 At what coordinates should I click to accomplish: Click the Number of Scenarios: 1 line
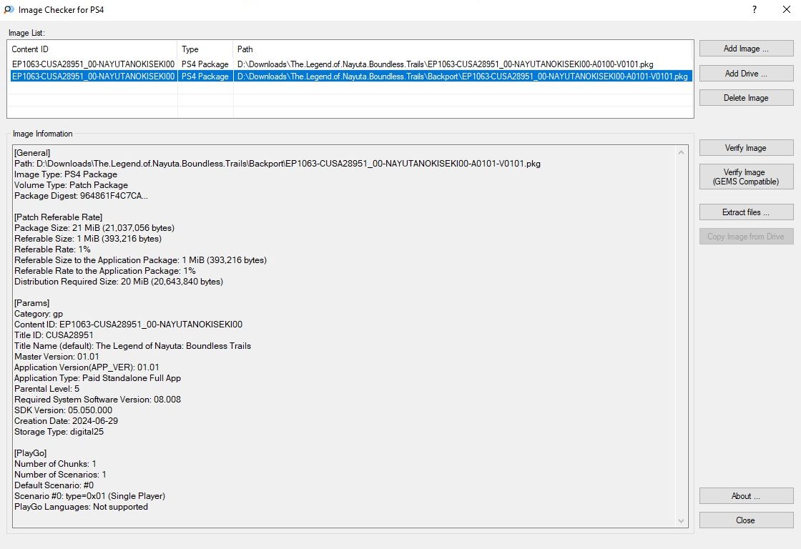[60, 475]
